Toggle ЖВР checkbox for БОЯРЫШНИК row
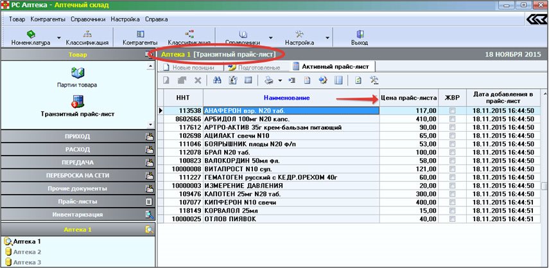Image resolution: width=549 pixels, height=268 pixels. click(453, 144)
